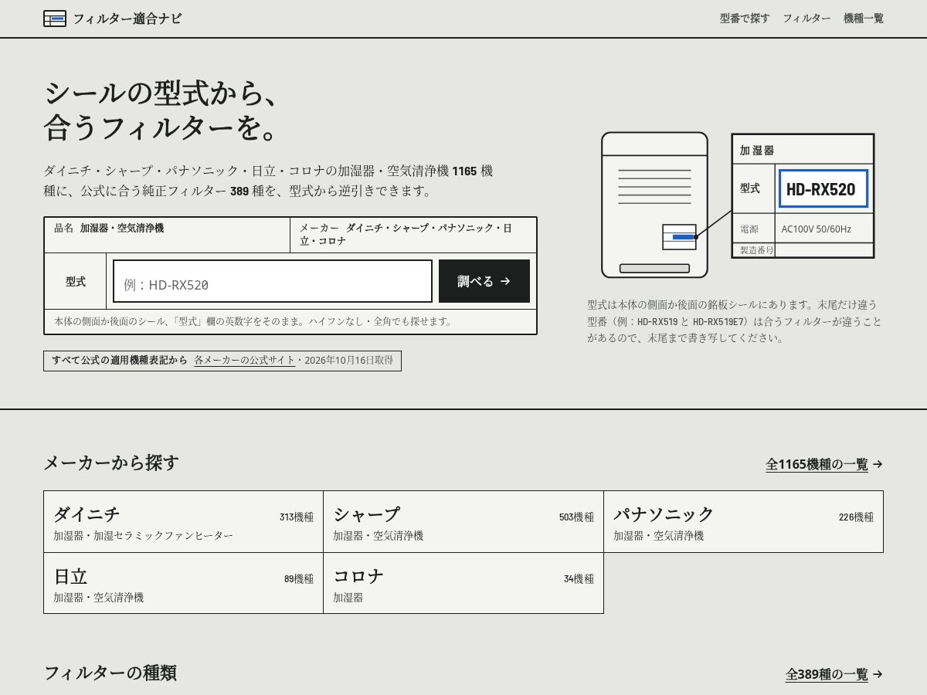Open 機種一覧 in the header navigation
Screen dimensions: 927x695
pyautogui.click(x=864, y=19)
